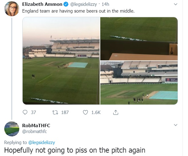Like the tweet with the heart icon
The width and height of the screenshot is (188, 156).
[85, 112]
